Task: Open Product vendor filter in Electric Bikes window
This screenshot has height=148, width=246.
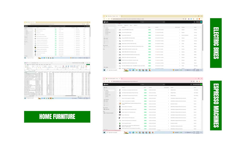Action: [120, 25]
